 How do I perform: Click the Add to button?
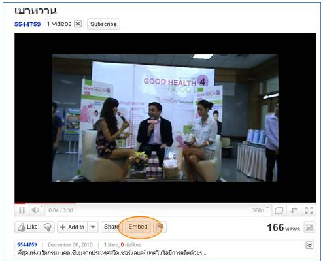click(x=73, y=227)
